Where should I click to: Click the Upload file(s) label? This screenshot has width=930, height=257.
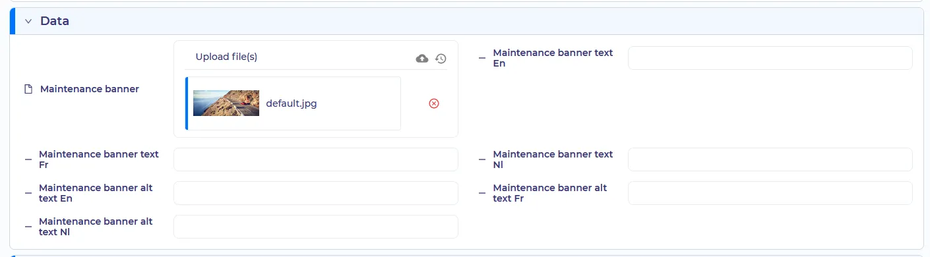coord(226,57)
